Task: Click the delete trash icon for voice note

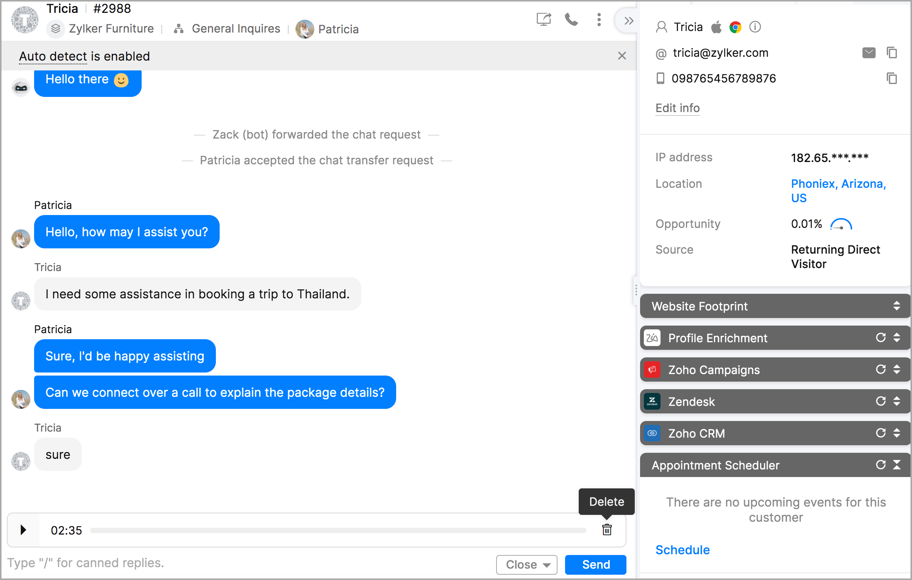Action: click(607, 530)
